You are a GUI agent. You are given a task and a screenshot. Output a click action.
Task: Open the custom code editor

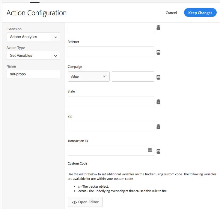(85, 202)
